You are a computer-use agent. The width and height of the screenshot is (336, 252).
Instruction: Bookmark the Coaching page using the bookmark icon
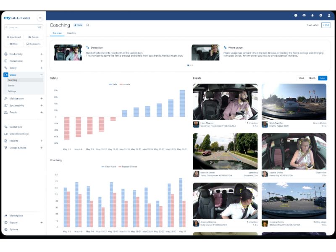(88, 25)
